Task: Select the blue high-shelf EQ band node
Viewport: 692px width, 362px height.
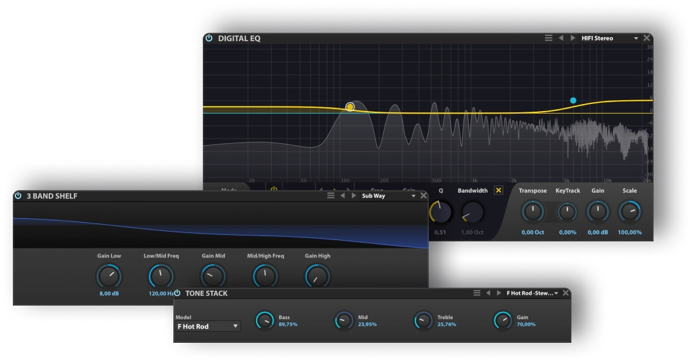Action: coord(573,101)
